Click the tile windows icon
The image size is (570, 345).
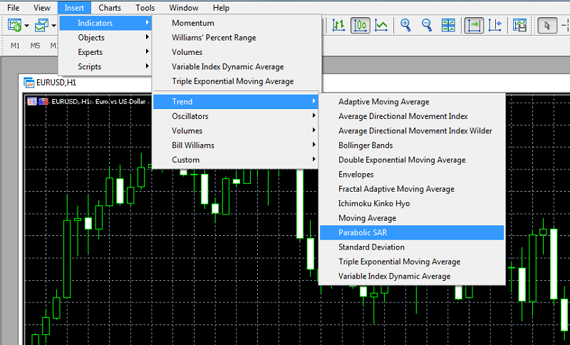pos(448,26)
